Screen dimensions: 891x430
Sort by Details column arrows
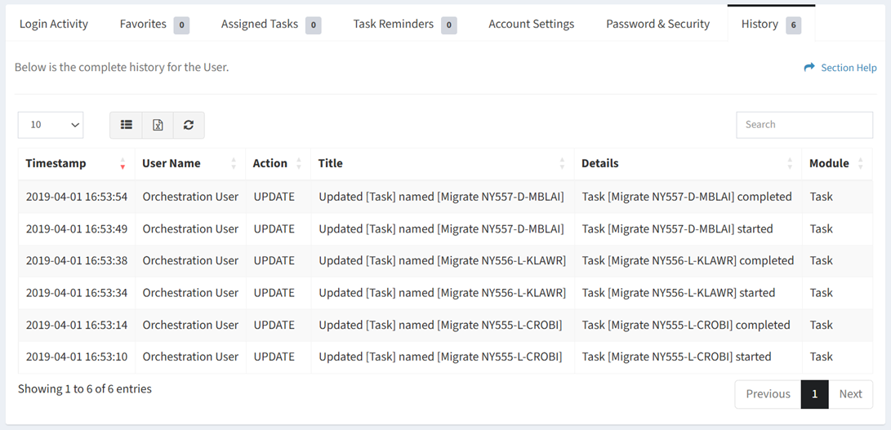pos(790,163)
